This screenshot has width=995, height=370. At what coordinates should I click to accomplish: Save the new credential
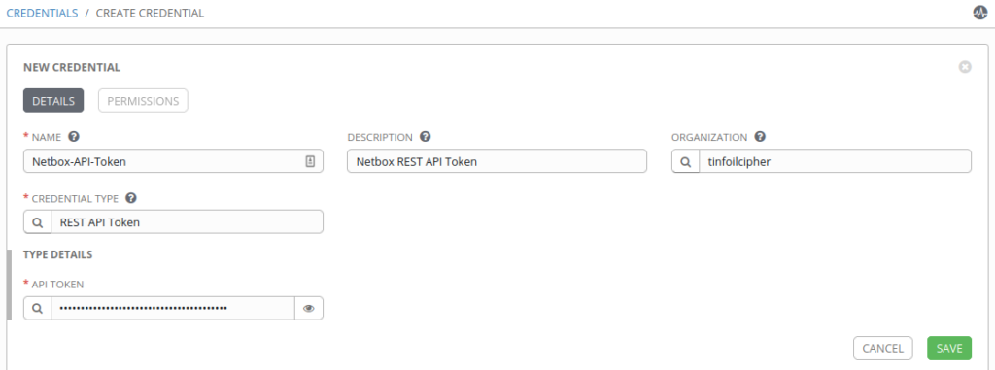coord(949,348)
